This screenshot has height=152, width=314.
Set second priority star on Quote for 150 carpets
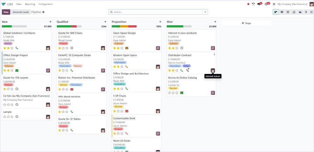pos(8,89)
